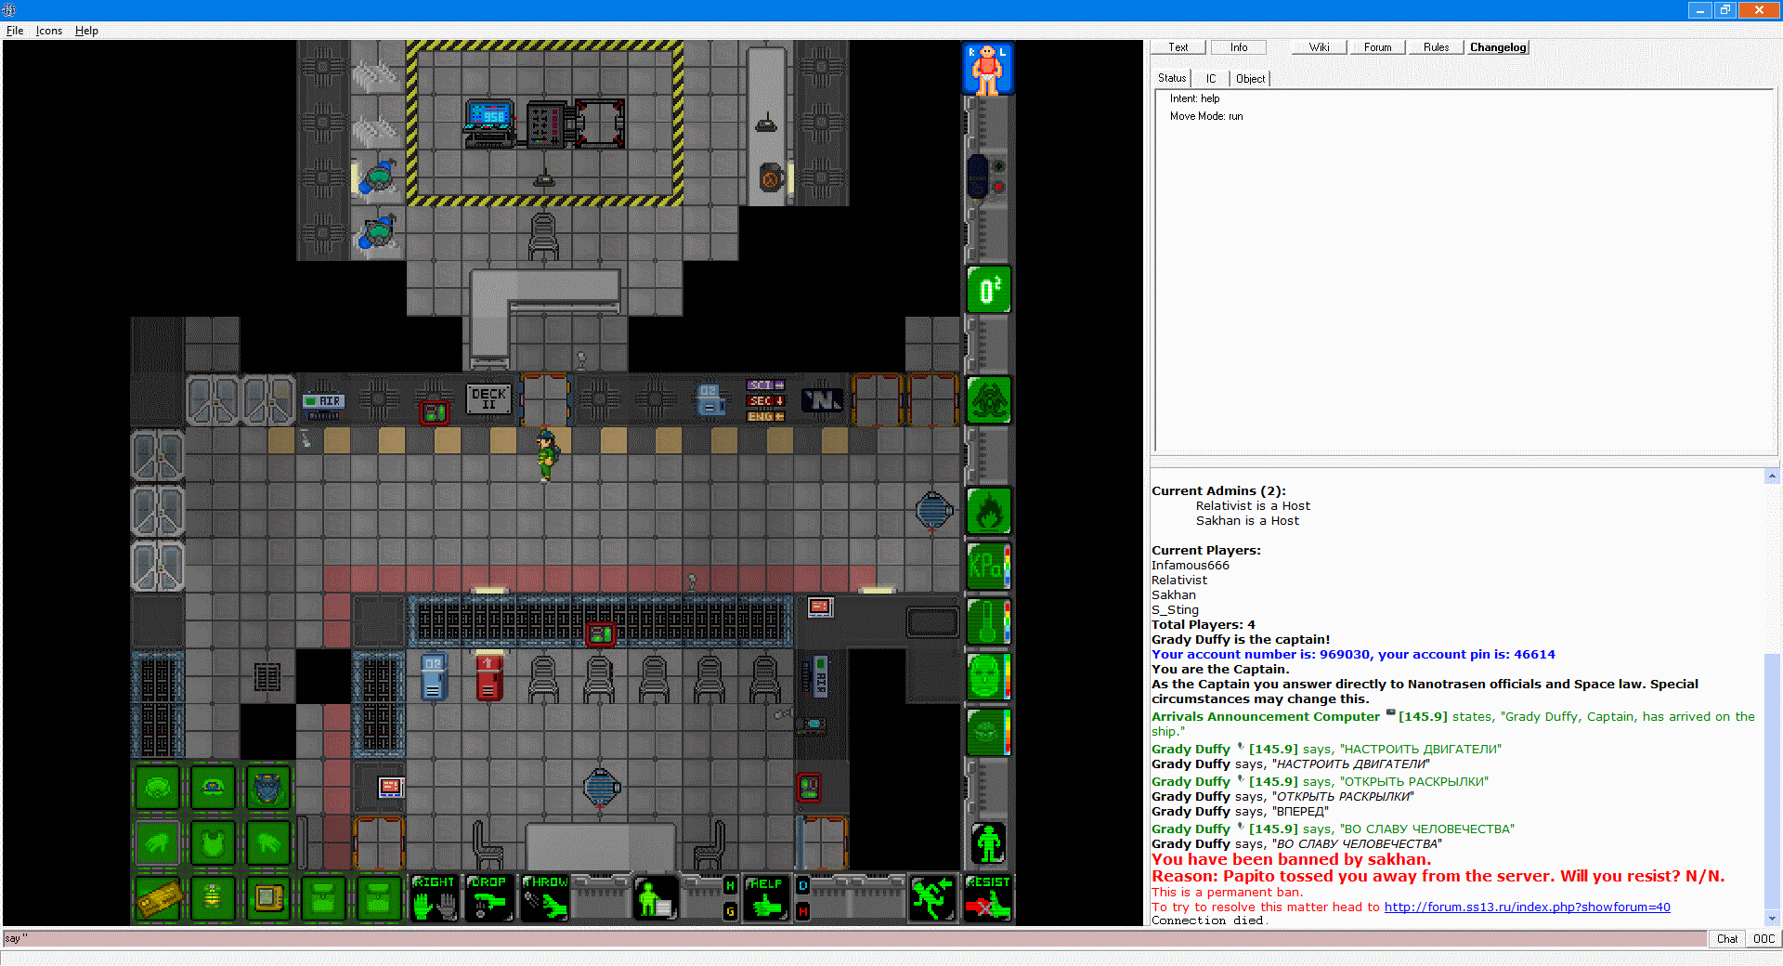
Task: Open the Wiki button
Action: [1320, 47]
